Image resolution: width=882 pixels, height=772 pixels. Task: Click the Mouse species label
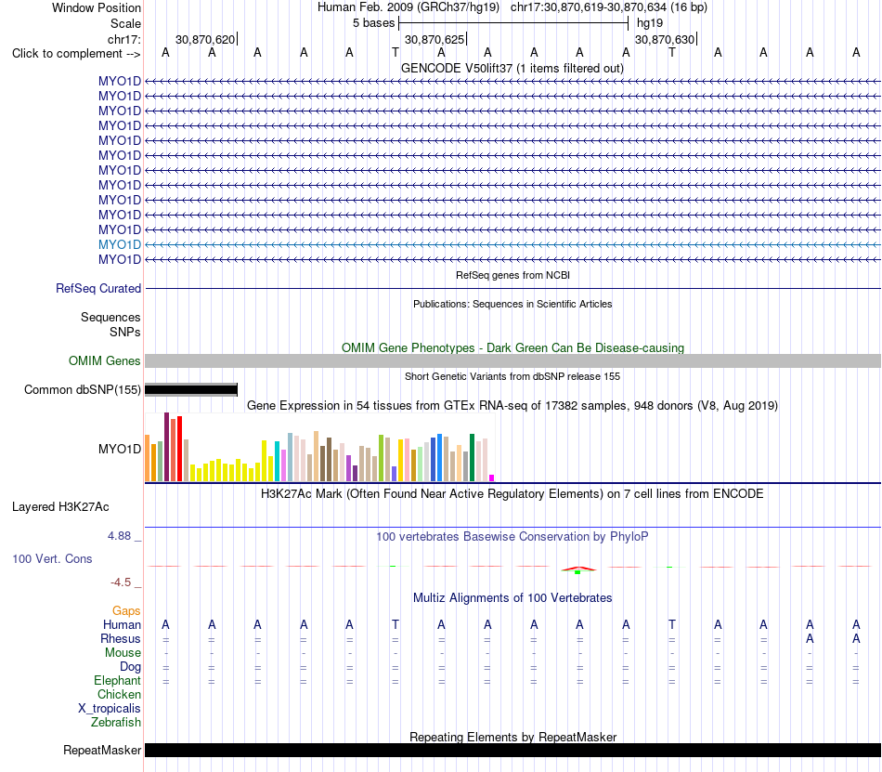pyautogui.click(x=123, y=653)
